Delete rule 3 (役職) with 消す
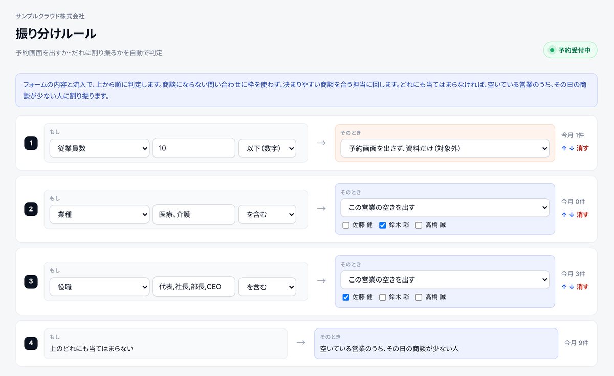Viewport: 614px width, 376px height. coord(582,286)
